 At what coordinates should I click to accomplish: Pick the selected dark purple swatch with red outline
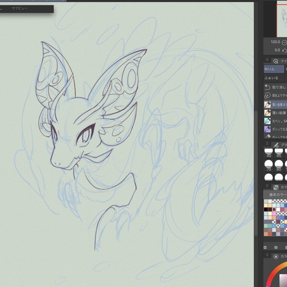pos(274,209)
